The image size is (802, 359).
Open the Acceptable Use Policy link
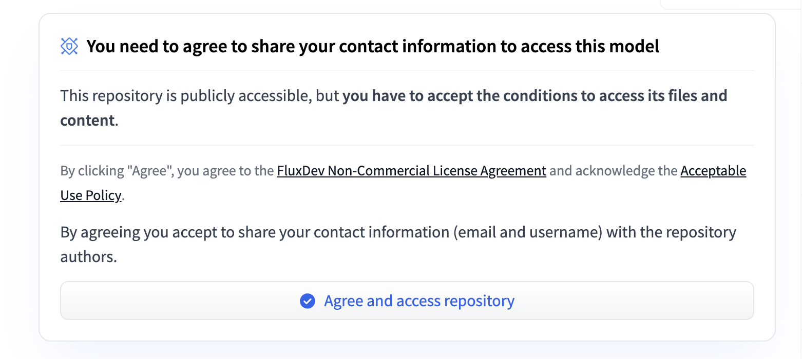(x=713, y=171)
